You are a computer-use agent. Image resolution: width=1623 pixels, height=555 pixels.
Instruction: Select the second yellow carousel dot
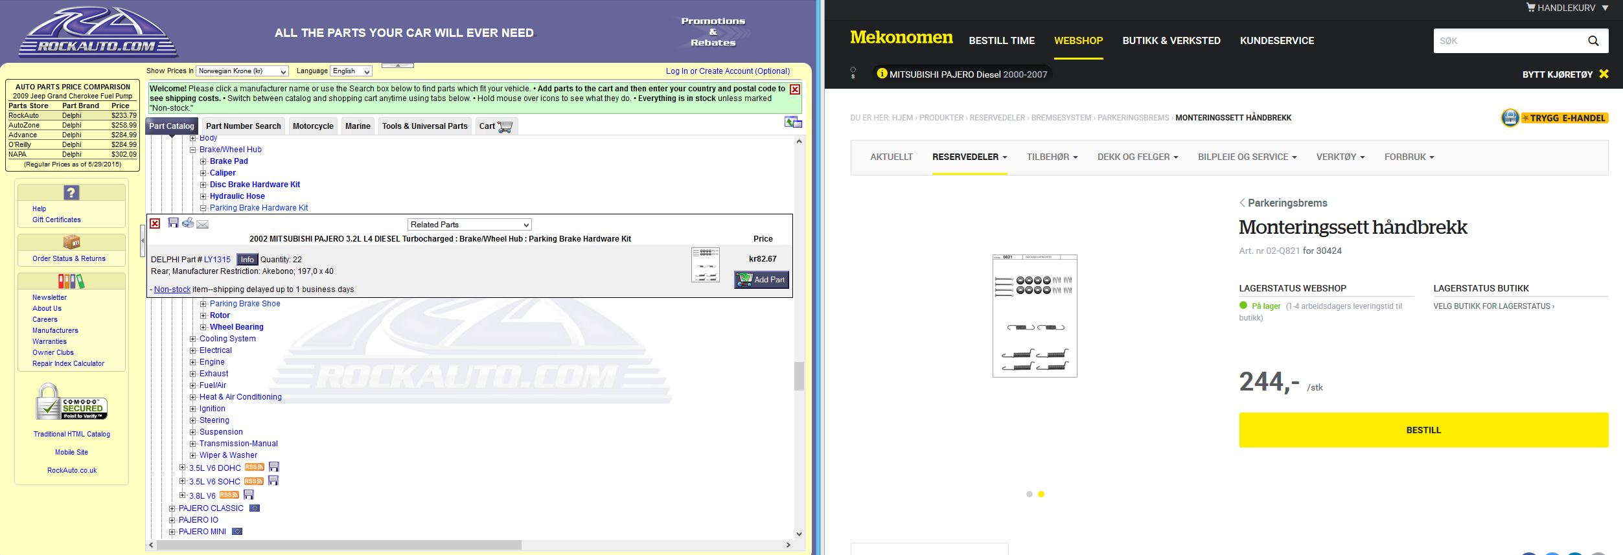point(1041,494)
